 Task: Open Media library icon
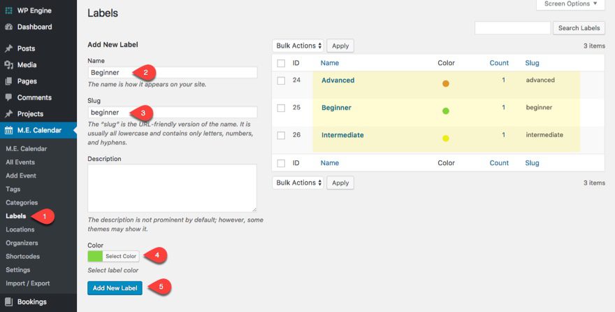(x=8, y=65)
